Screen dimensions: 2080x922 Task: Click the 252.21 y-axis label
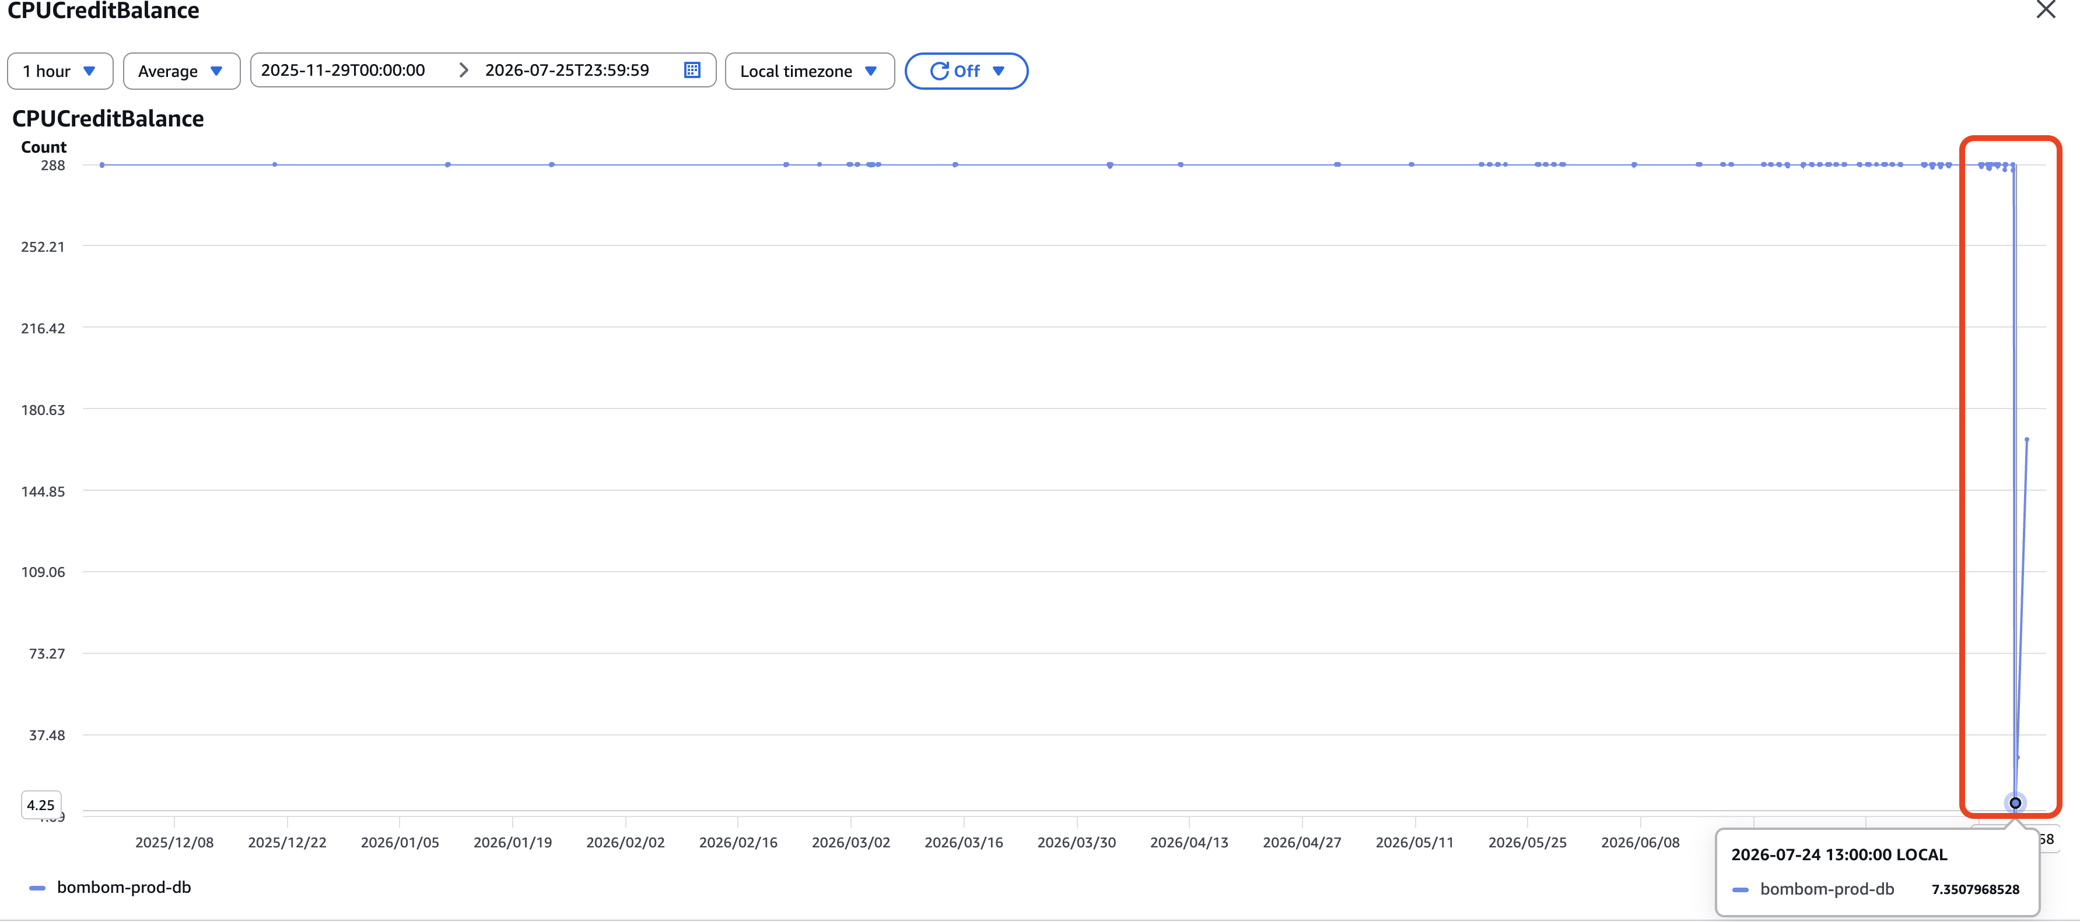(43, 247)
